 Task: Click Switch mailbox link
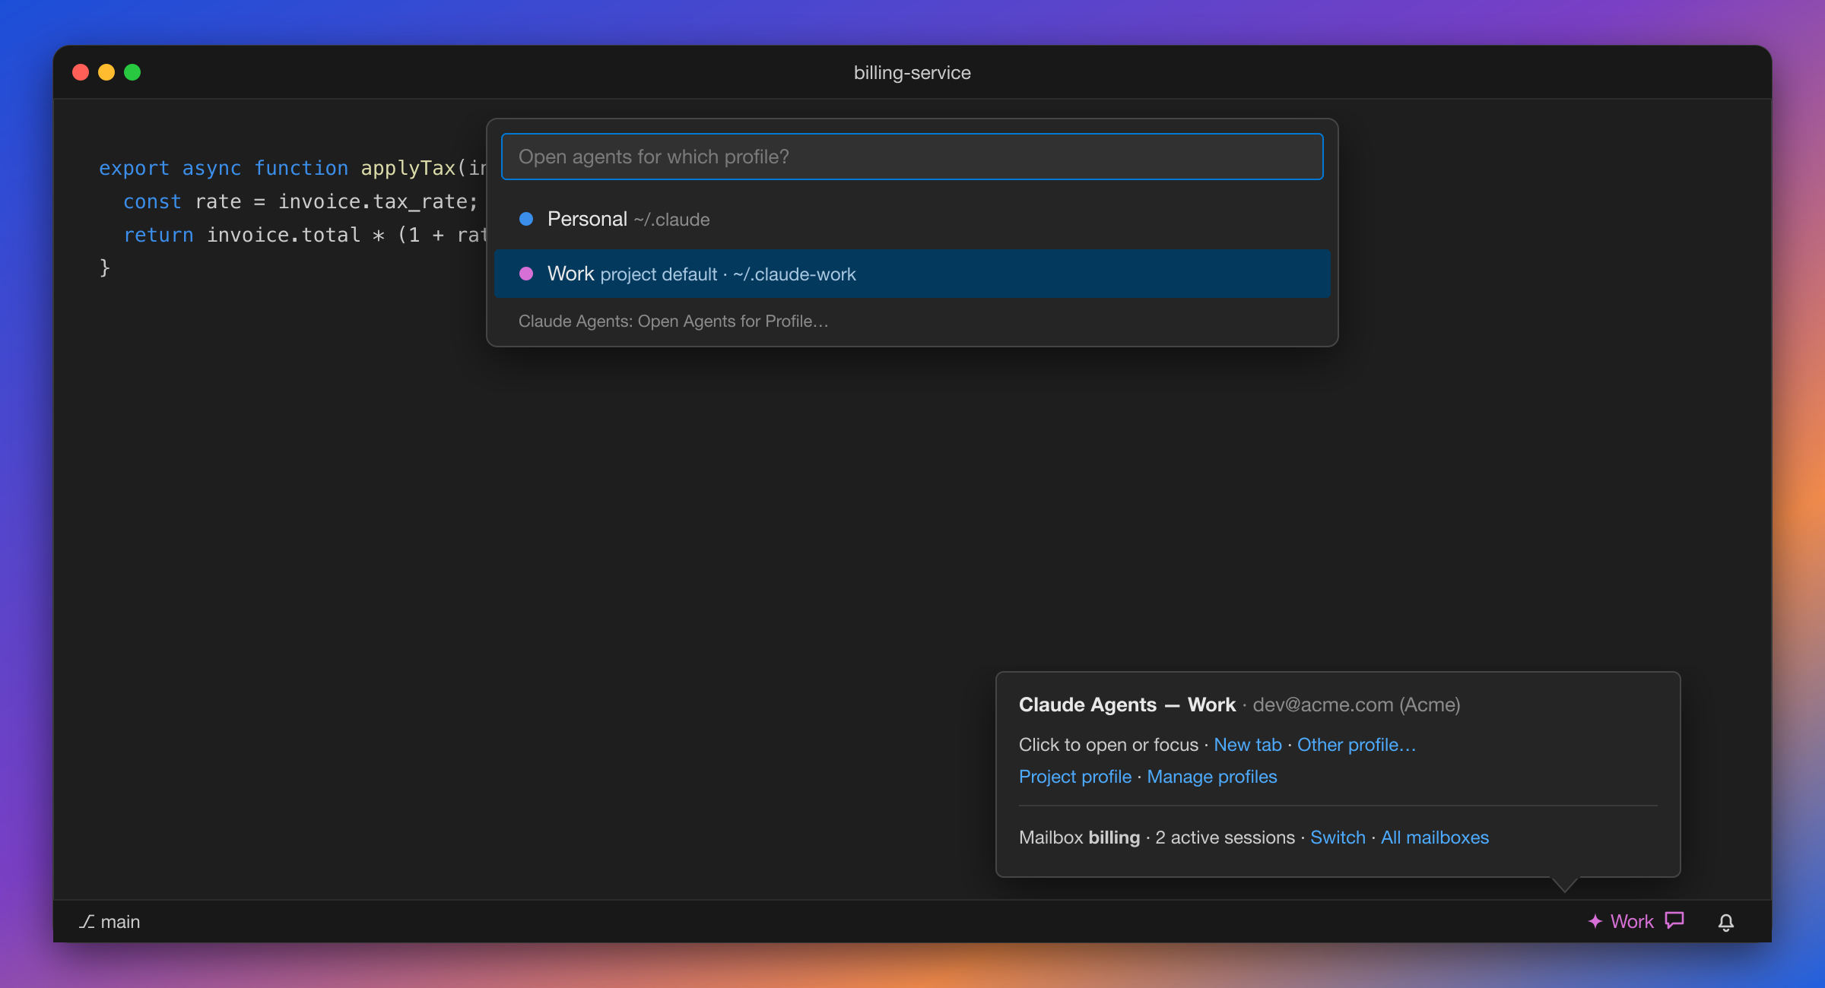click(1337, 838)
